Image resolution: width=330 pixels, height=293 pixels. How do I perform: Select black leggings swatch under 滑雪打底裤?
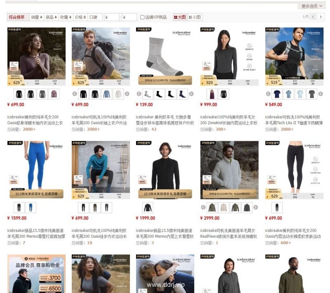click(x=19, y=208)
